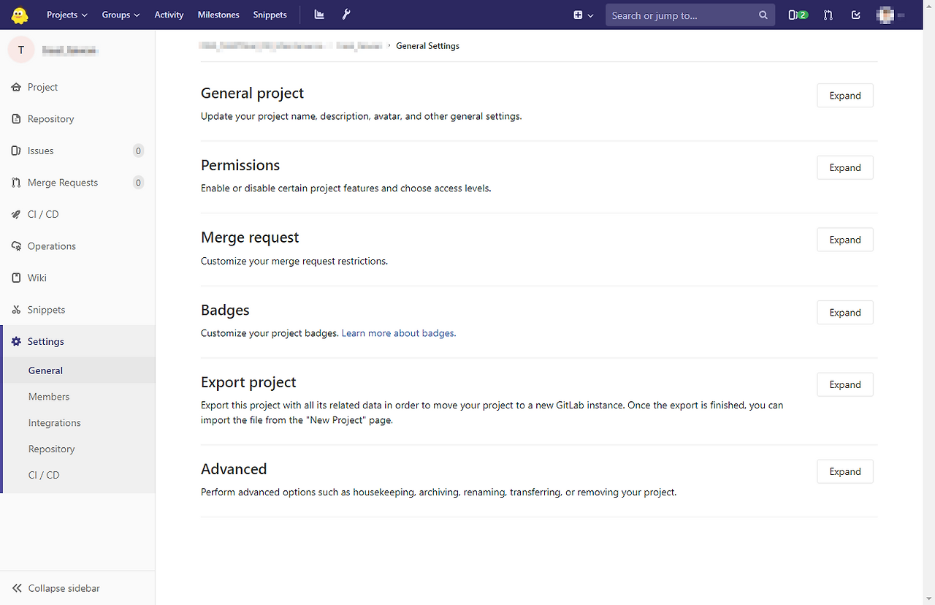935x605 pixels.
Task: Select the CI / CD rocket icon
Action: point(15,214)
